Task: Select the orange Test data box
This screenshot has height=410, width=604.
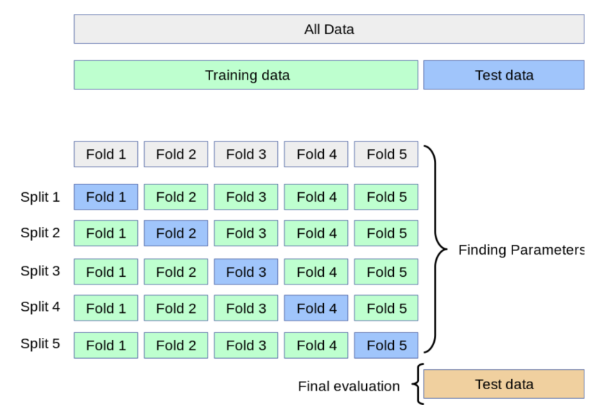Action: 503,384
